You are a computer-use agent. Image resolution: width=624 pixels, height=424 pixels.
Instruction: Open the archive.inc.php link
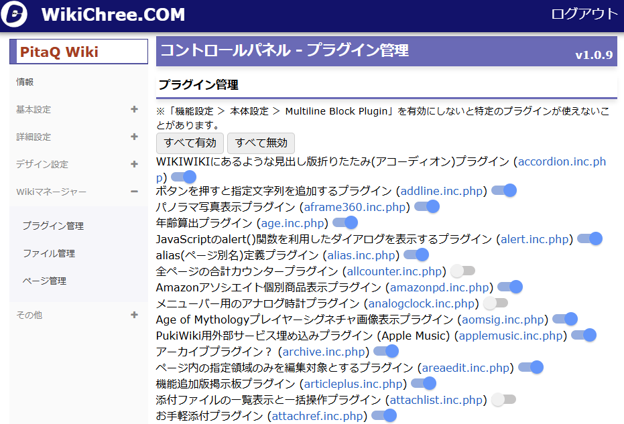324,352
